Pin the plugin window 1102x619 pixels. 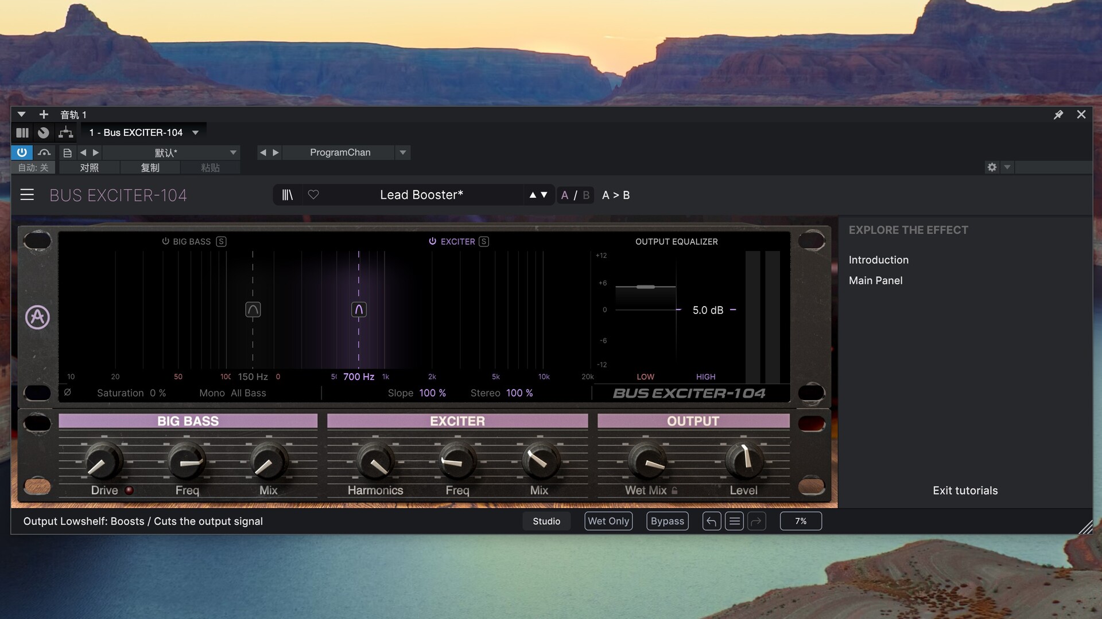pos(1058,115)
